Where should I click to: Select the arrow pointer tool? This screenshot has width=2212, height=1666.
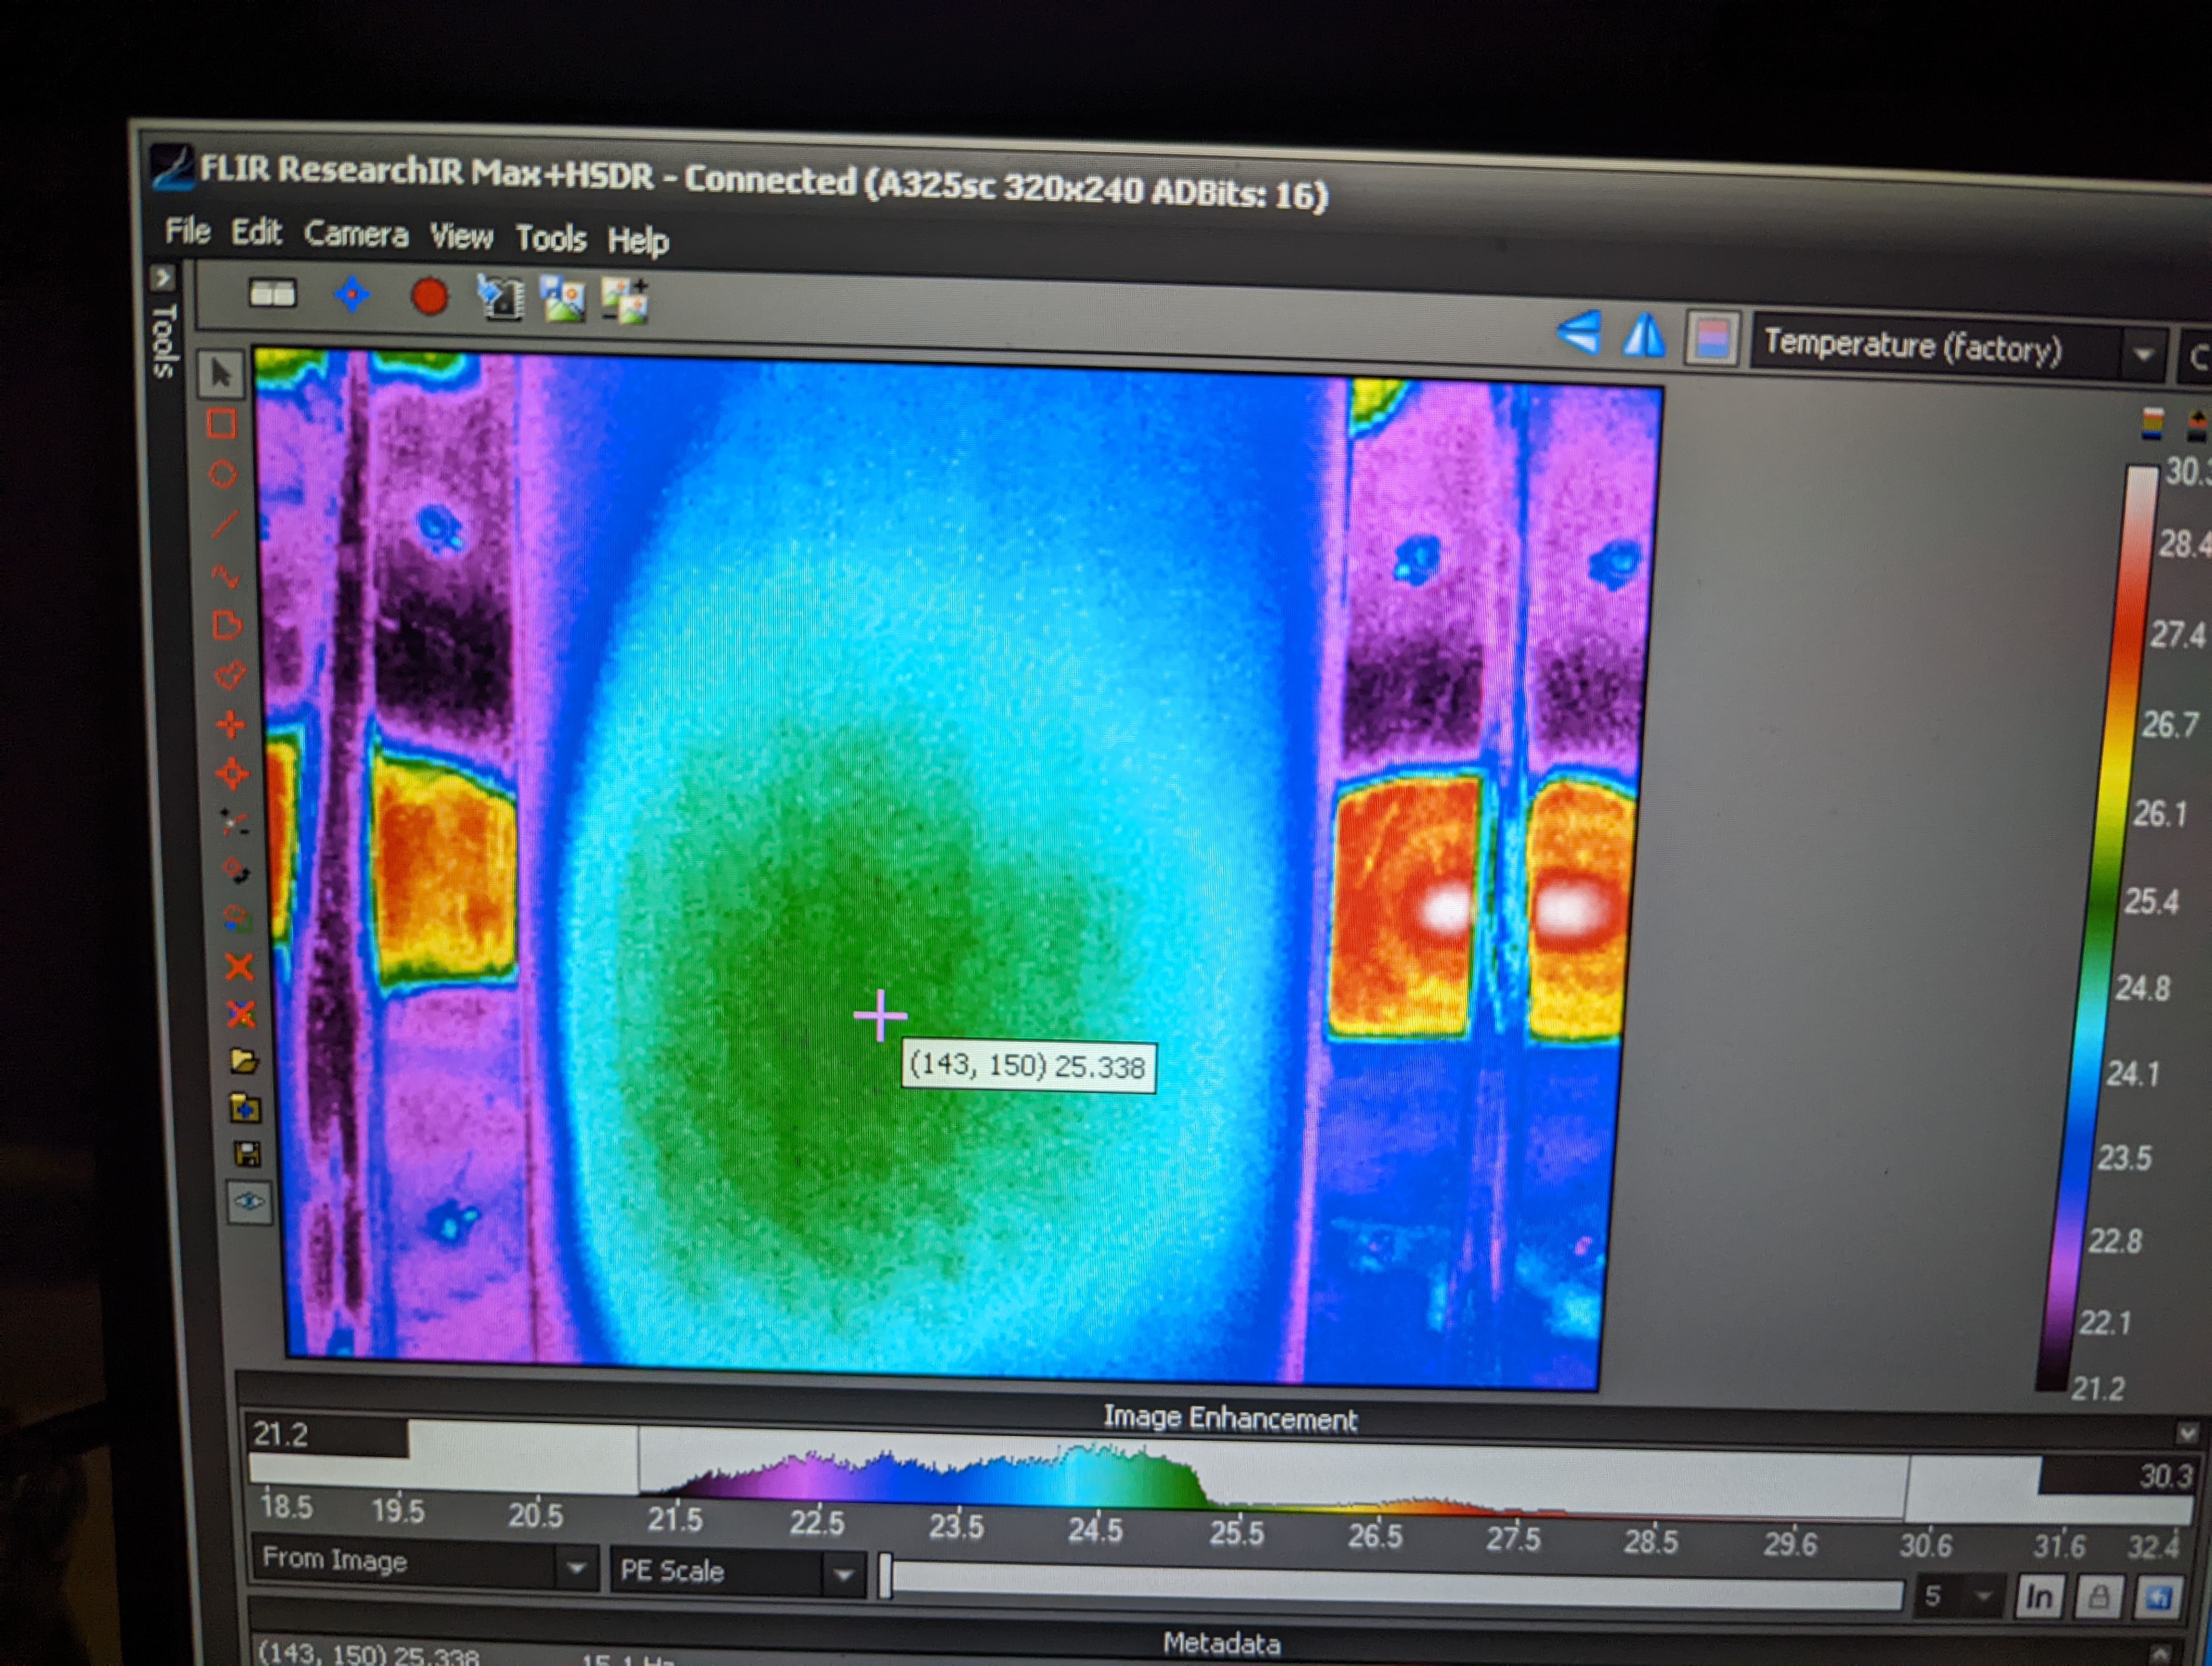221,374
